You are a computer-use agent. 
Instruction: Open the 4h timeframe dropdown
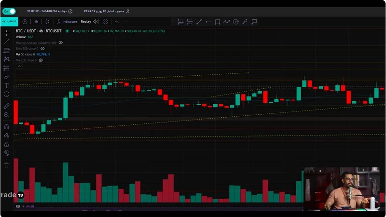[36, 22]
